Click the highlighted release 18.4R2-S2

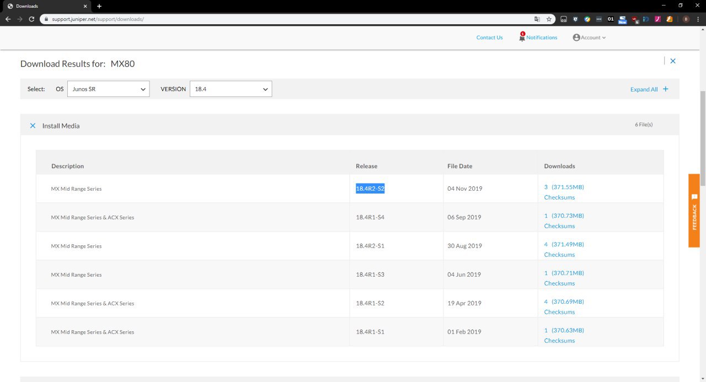click(370, 189)
